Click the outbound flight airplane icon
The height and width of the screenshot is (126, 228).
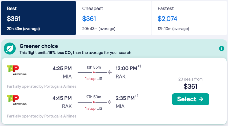pyautogui.click(x=110, y=72)
